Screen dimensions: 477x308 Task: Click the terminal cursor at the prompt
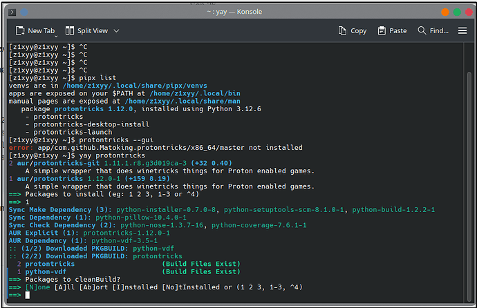pos(28,295)
